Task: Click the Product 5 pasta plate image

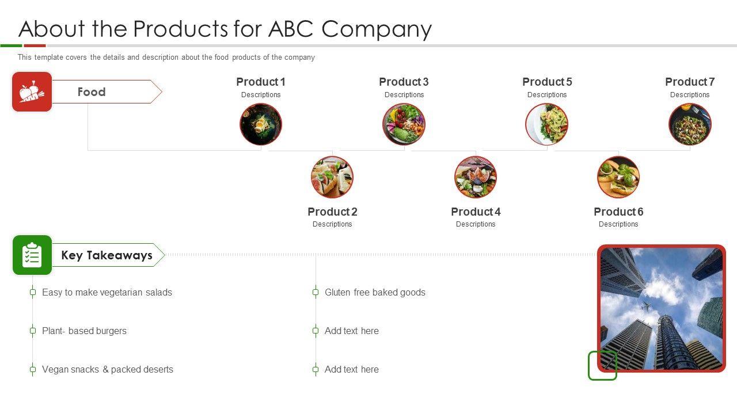Action: (x=547, y=124)
